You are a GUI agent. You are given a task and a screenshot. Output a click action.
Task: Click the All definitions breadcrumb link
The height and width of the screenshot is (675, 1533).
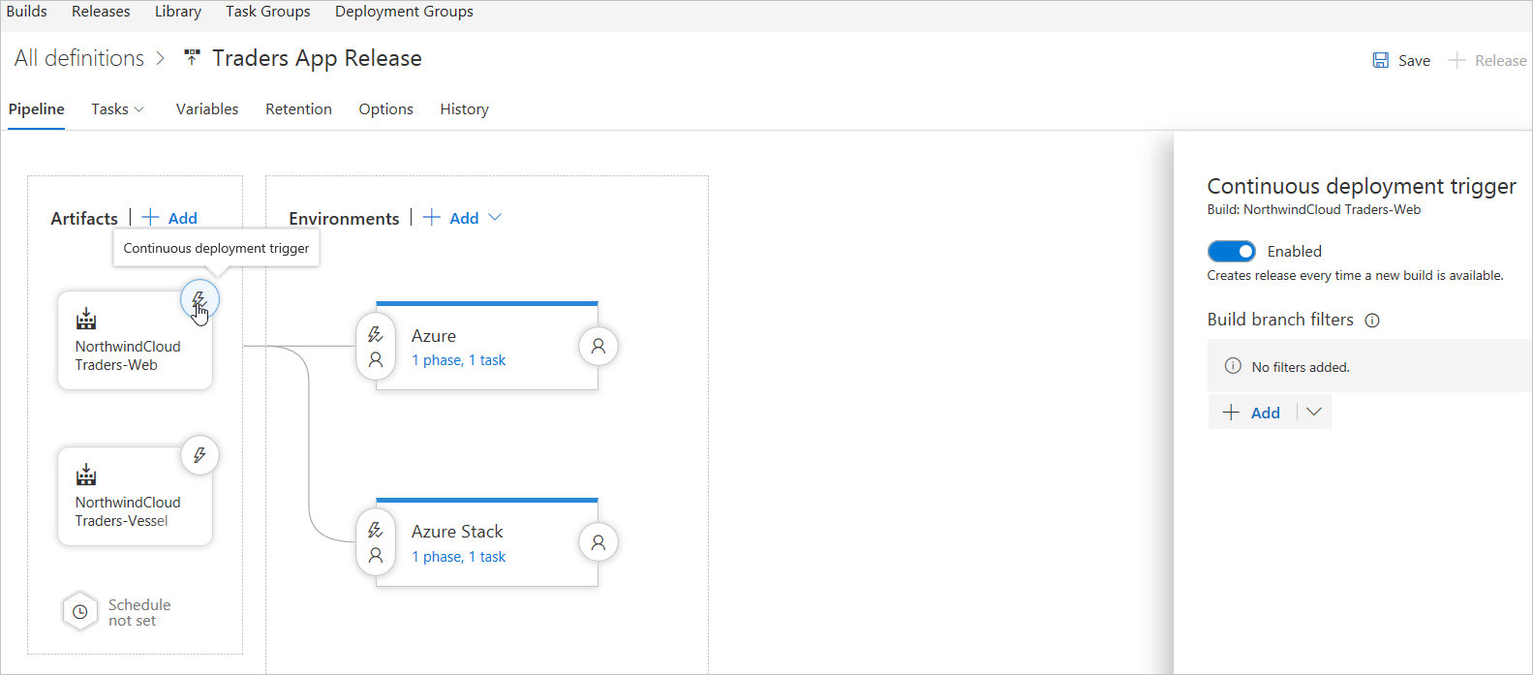[x=79, y=58]
